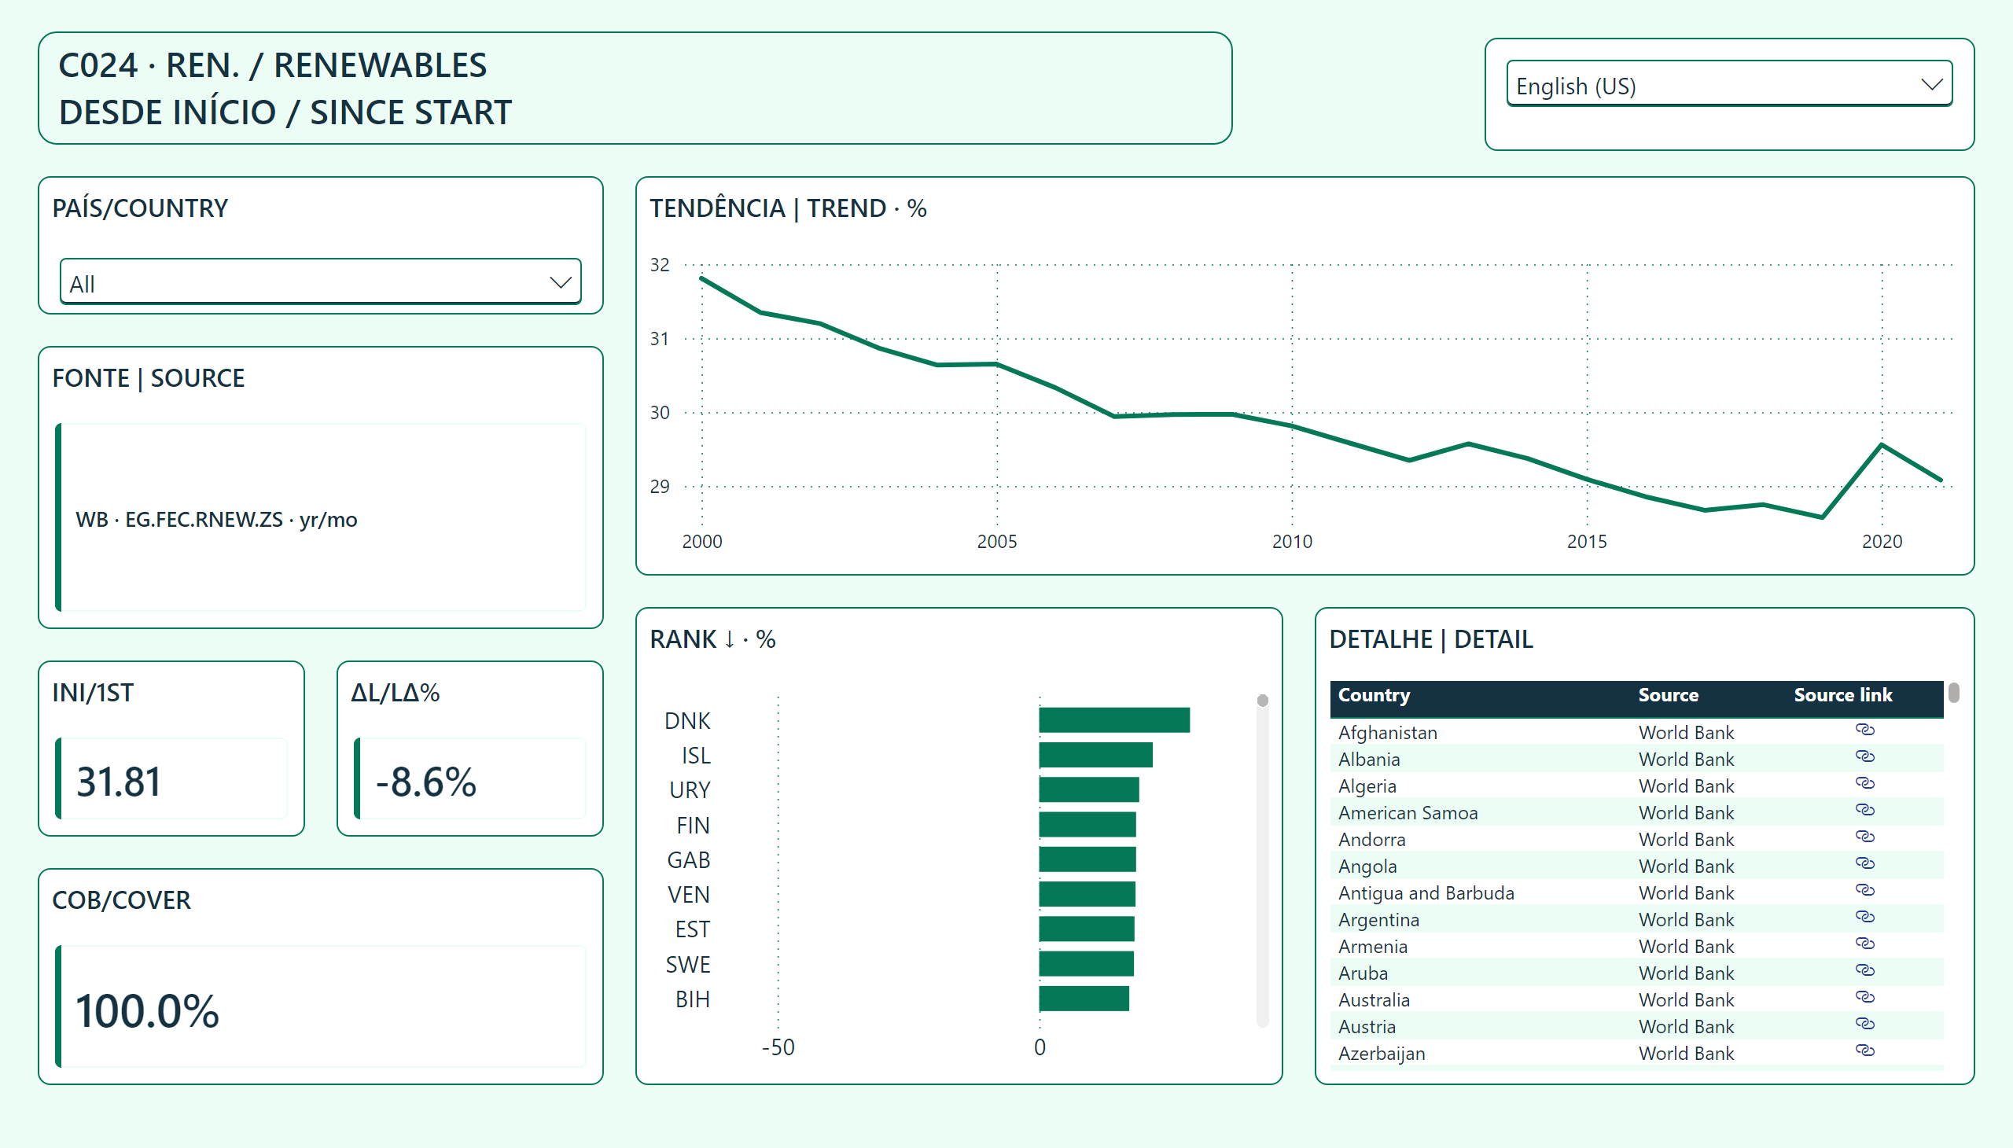Screen dimensions: 2013x1148
Task: Click the INI/1ST card value 31.81
Action: tap(118, 782)
